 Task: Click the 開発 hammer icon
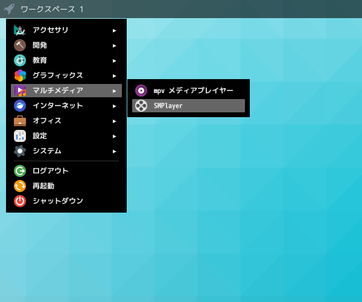click(20, 45)
